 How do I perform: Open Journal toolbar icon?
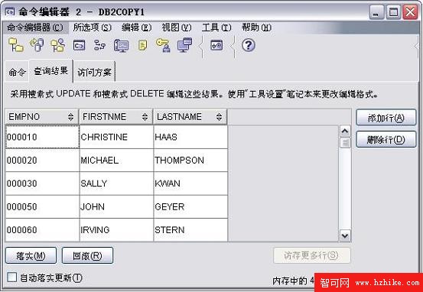143,45
